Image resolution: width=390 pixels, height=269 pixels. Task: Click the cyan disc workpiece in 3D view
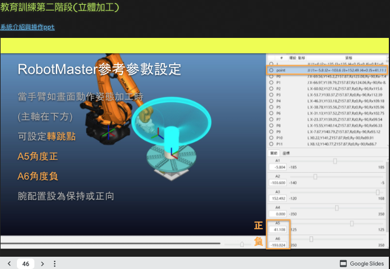(171, 121)
